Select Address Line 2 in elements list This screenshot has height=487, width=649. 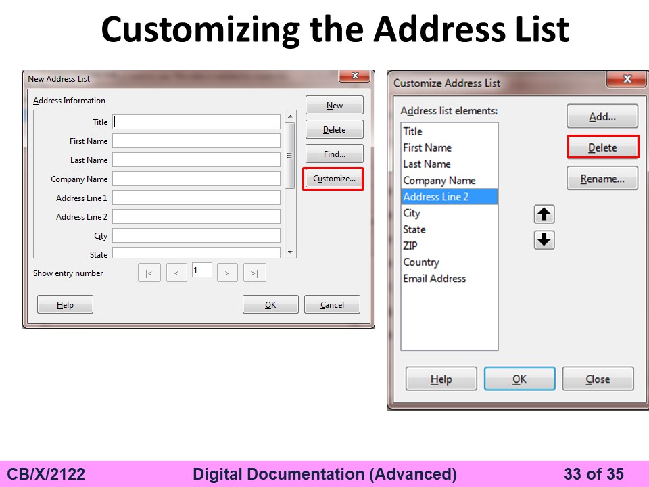click(x=449, y=197)
